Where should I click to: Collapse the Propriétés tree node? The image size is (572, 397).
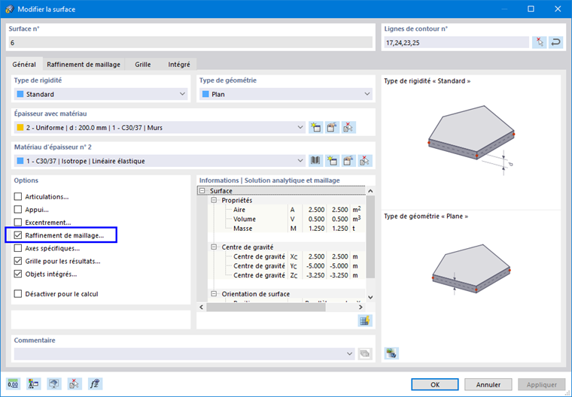tap(214, 200)
